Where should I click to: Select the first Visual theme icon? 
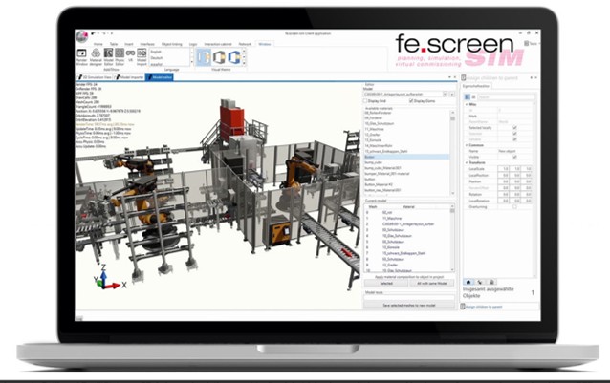(x=203, y=58)
